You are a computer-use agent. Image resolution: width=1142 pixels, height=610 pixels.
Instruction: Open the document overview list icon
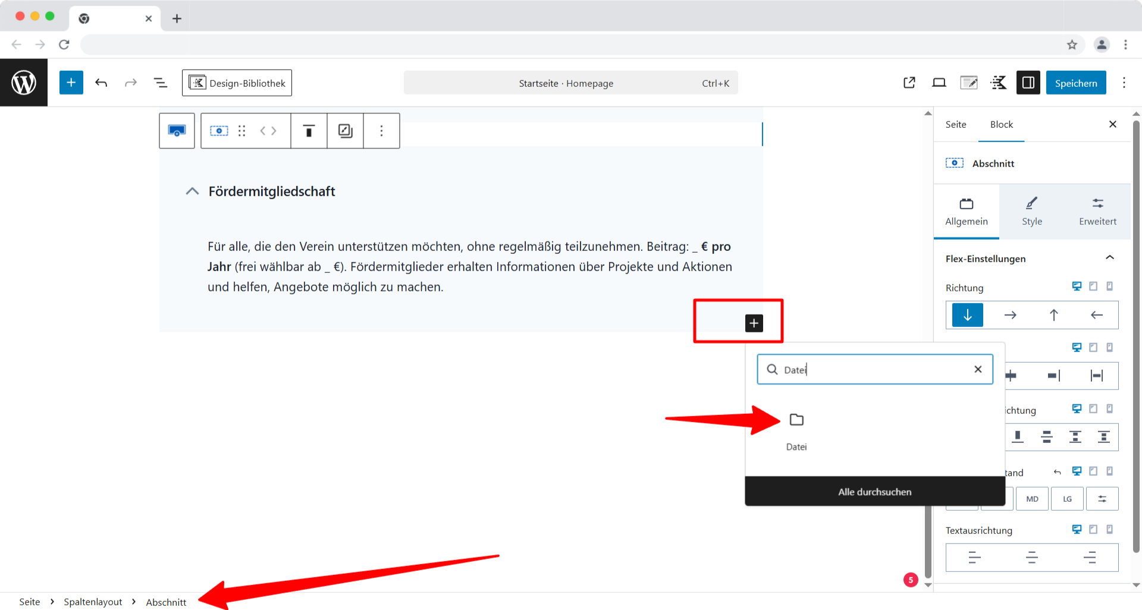[x=160, y=82]
